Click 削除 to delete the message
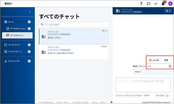174x104 pixels. 166,60
